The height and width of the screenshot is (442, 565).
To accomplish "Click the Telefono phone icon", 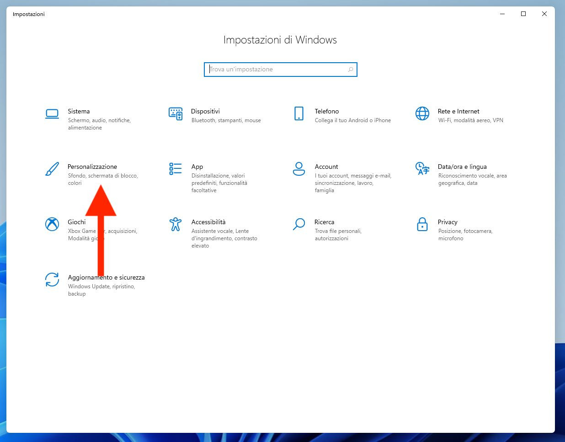I will point(299,113).
